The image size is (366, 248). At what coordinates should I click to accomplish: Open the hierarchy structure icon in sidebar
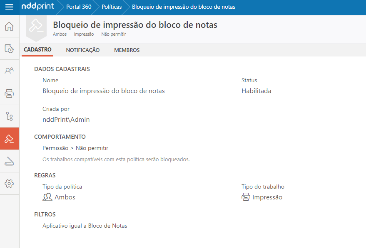[9, 116]
